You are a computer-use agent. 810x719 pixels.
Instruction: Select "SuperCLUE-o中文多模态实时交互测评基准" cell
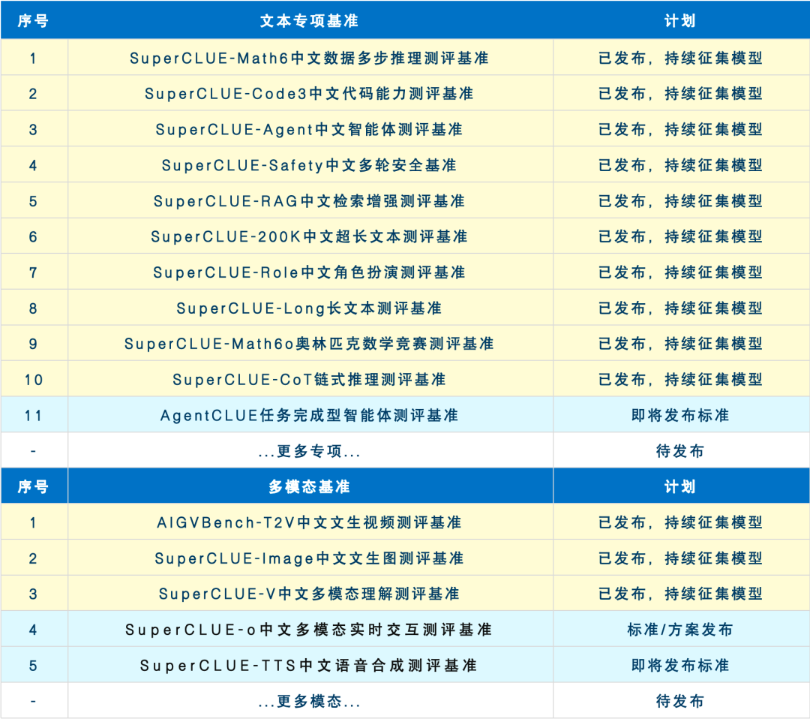coord(310,630)
